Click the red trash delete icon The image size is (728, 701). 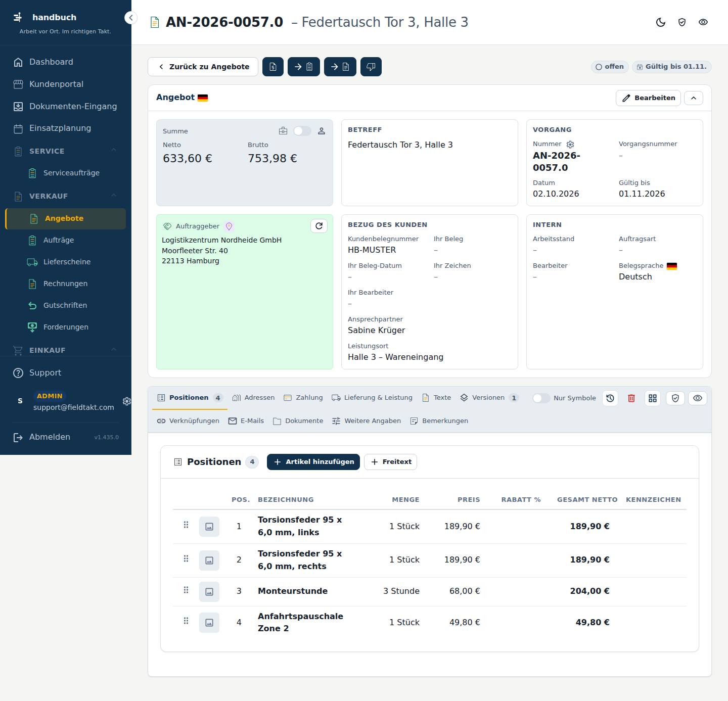631,398
